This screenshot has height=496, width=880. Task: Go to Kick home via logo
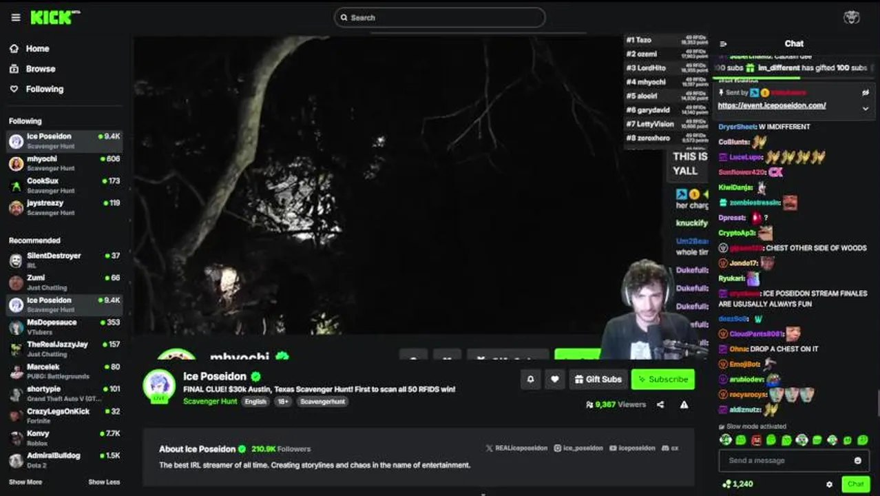pos(54,17)
